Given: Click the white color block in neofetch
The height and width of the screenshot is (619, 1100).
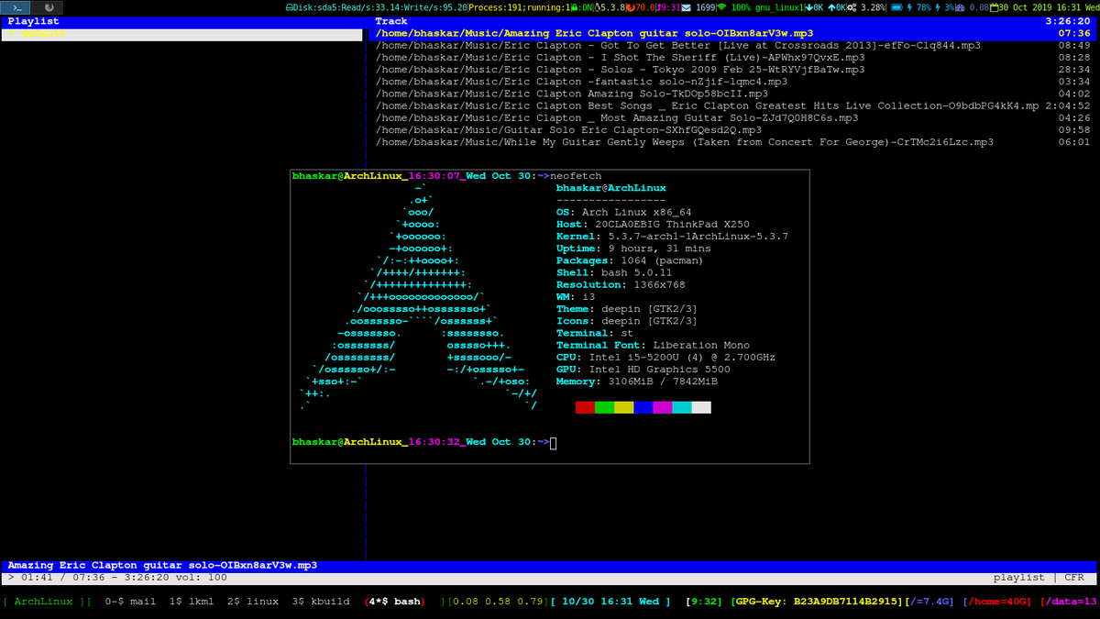Looking at the screenshot, I should [701, 407].
